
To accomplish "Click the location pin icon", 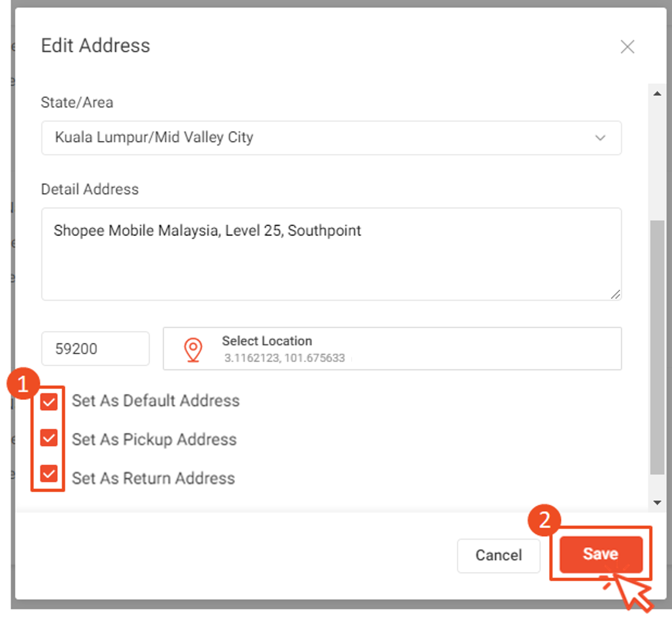I will pyautogui.click(x=192, y=349).
